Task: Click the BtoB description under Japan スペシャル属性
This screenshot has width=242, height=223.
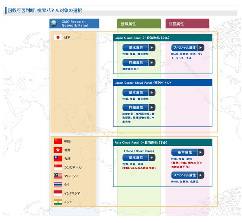Action: (x=187, y=56)
